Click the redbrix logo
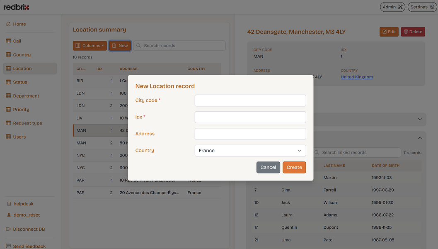Screen dimensions: 438x249 (x=17, y=7)
